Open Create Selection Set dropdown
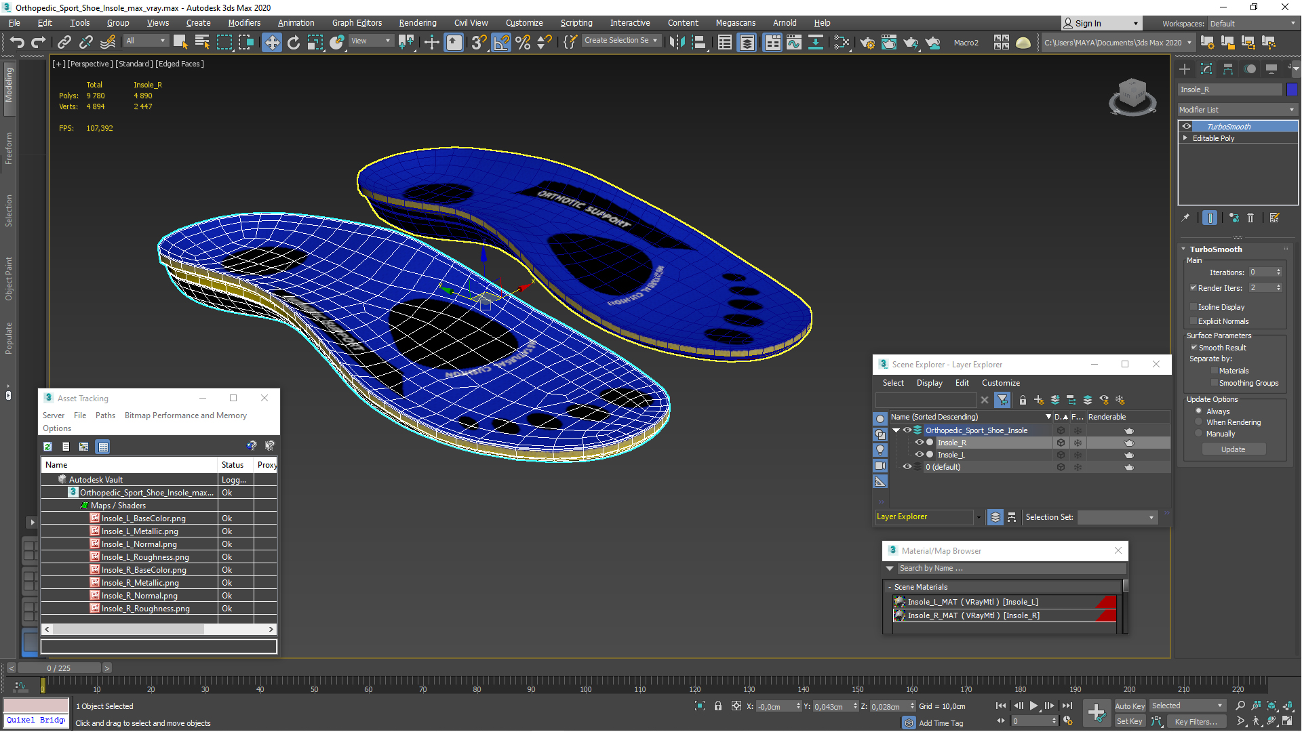1302x732 pixels. point(620,41)
